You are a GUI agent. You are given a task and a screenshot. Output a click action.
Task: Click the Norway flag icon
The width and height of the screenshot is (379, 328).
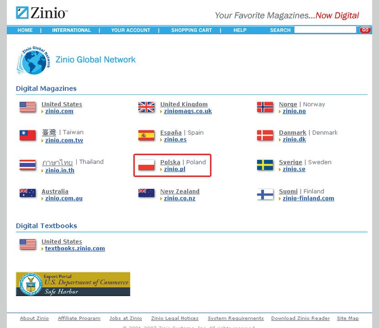click(265, 107)
